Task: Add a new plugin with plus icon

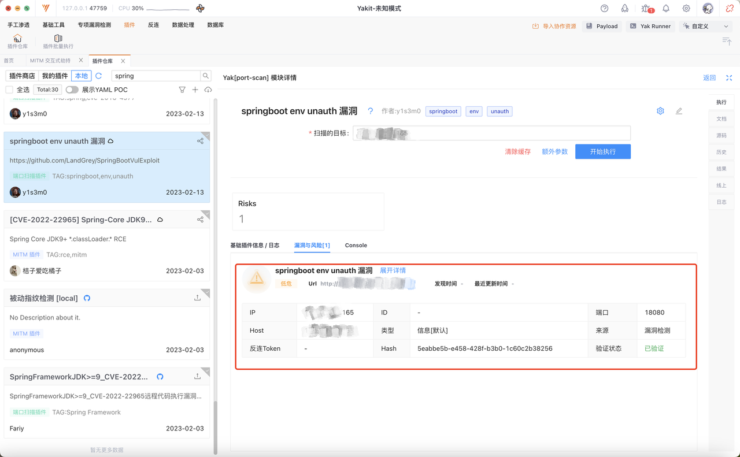Action: (x=195, y=90)
